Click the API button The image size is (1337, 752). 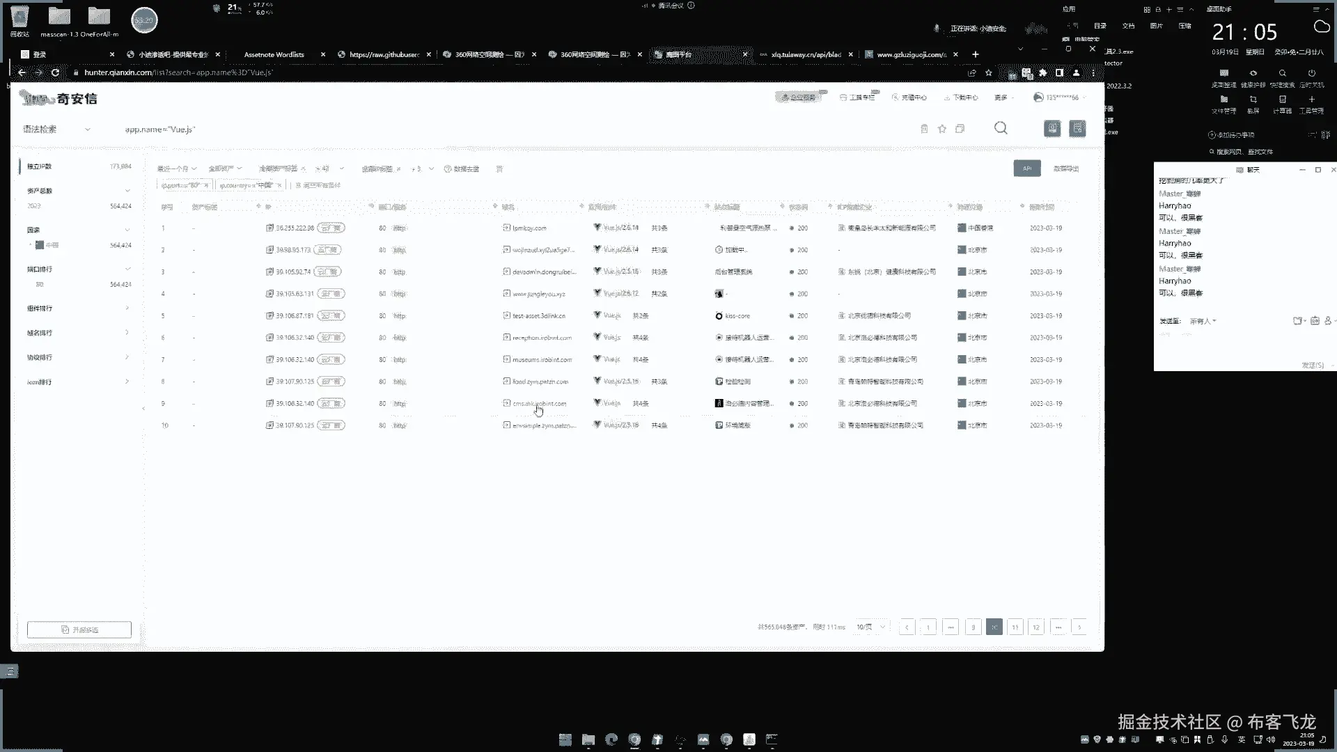[x=1026, y=168]
